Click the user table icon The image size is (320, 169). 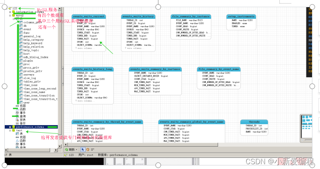pos(21,102)
